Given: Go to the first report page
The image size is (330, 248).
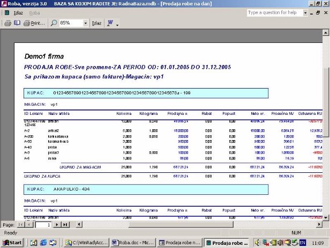Looking at the screenshot, I should (21, 225).
